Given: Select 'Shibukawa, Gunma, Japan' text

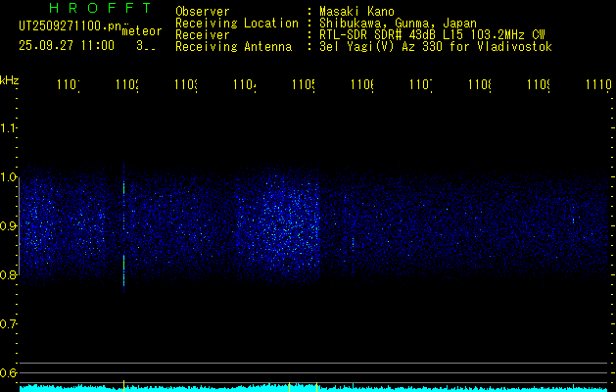Looking at the screenshot, I should (398, 24).
